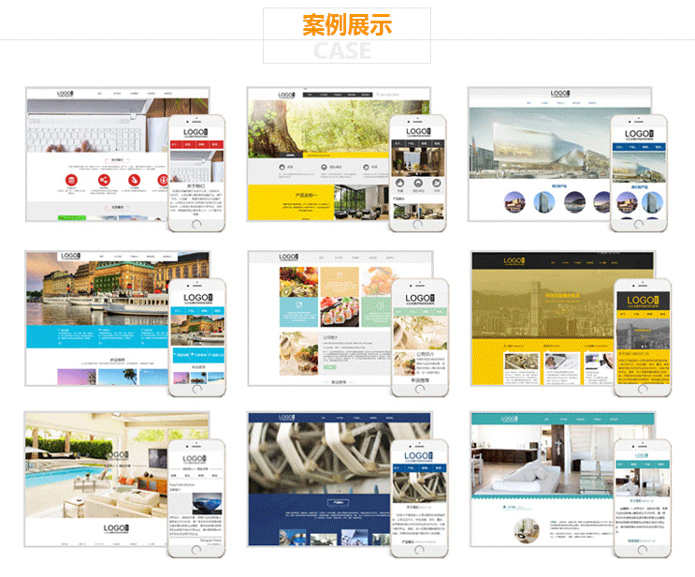This screenshot has width=695, height=577.
Task: Click the first circular building photo icon
Action: coord(514,202)
